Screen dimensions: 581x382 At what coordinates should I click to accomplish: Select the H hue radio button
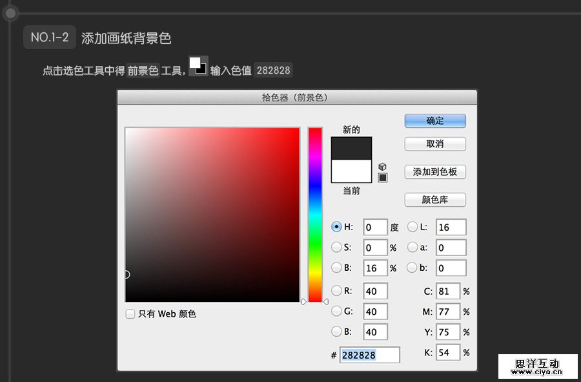pyautogui.click(x=337, y=227)
